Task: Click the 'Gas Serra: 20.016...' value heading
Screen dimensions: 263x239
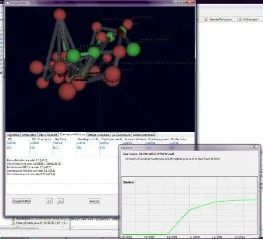Action: coord(148,154)
